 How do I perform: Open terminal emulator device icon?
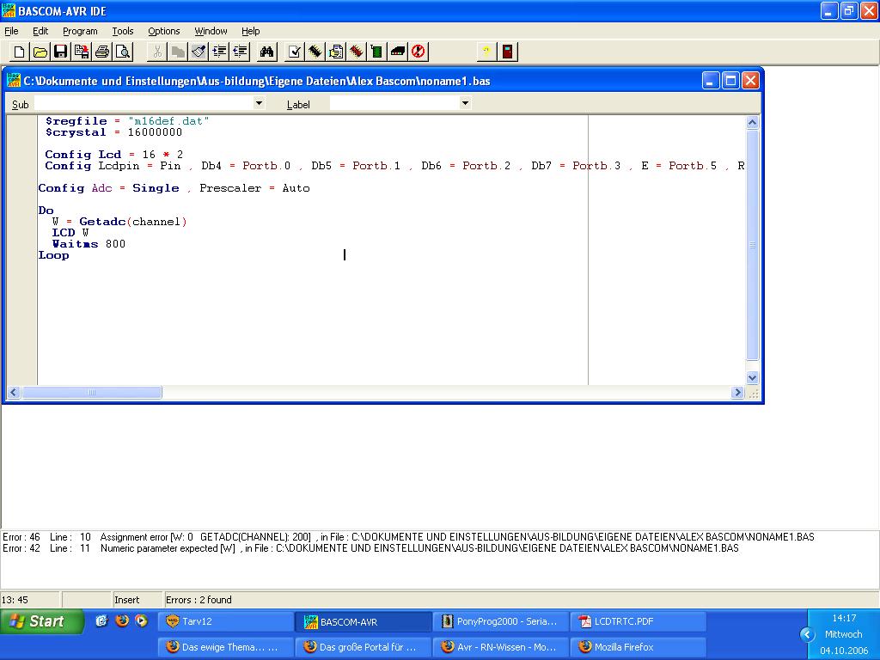point(398,52)
